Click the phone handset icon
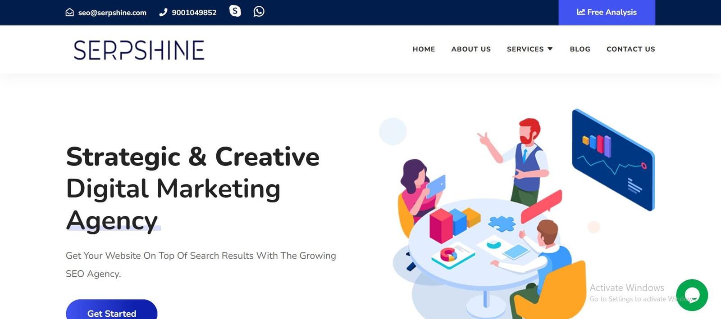721x319 pixels. pyautogui.click(x=163, y=13)
